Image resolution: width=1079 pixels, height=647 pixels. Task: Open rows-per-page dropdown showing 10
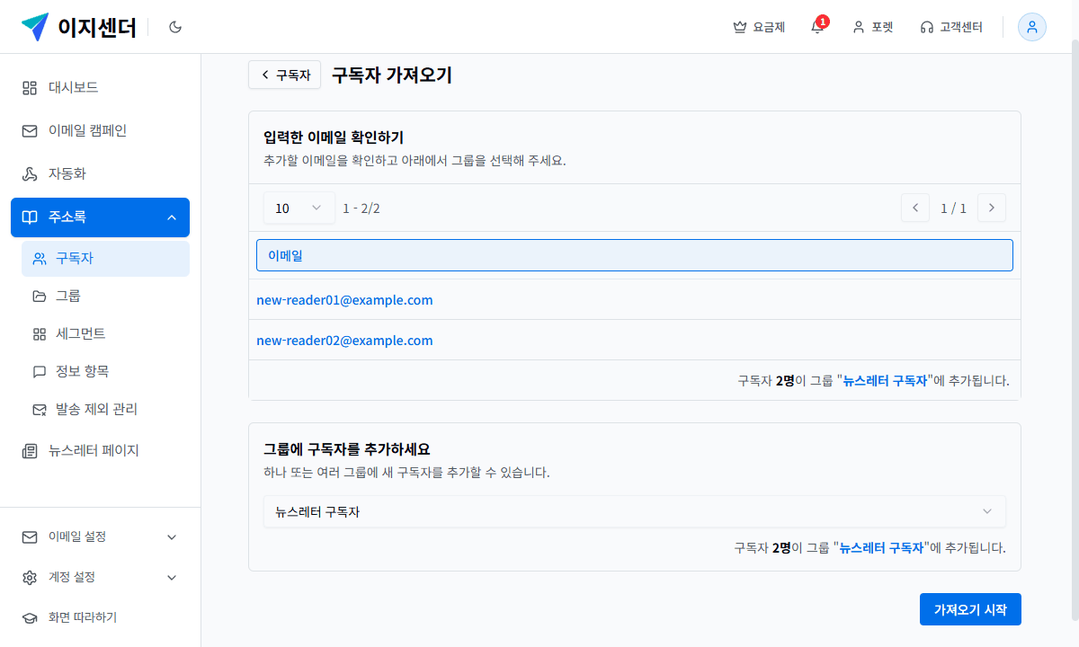299,208
